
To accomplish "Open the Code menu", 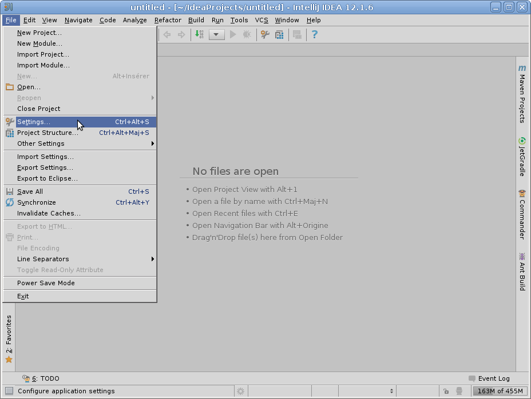I will (108, 21).
